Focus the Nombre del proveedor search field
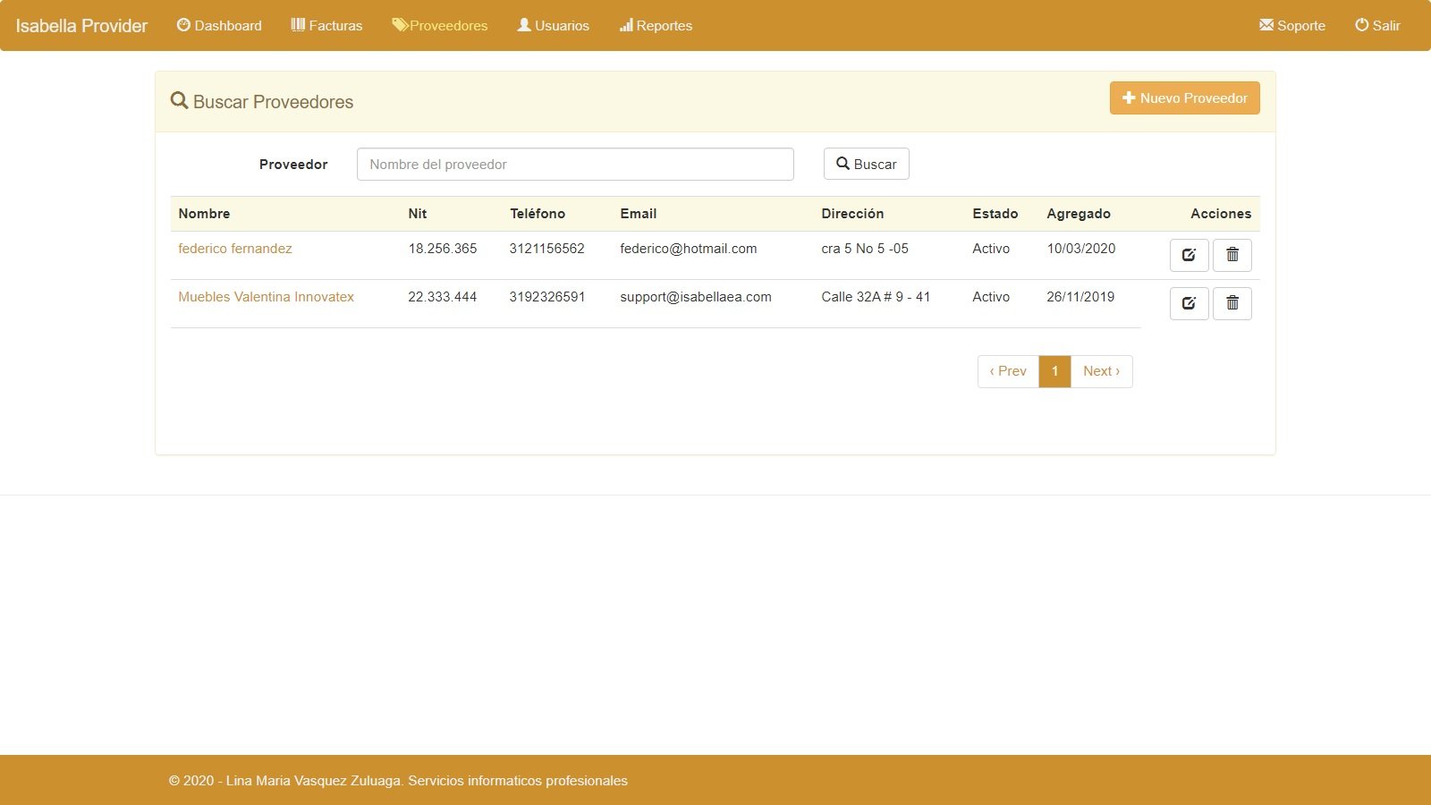The height and width of the screenshot is (805, 1431). (575, 164)
